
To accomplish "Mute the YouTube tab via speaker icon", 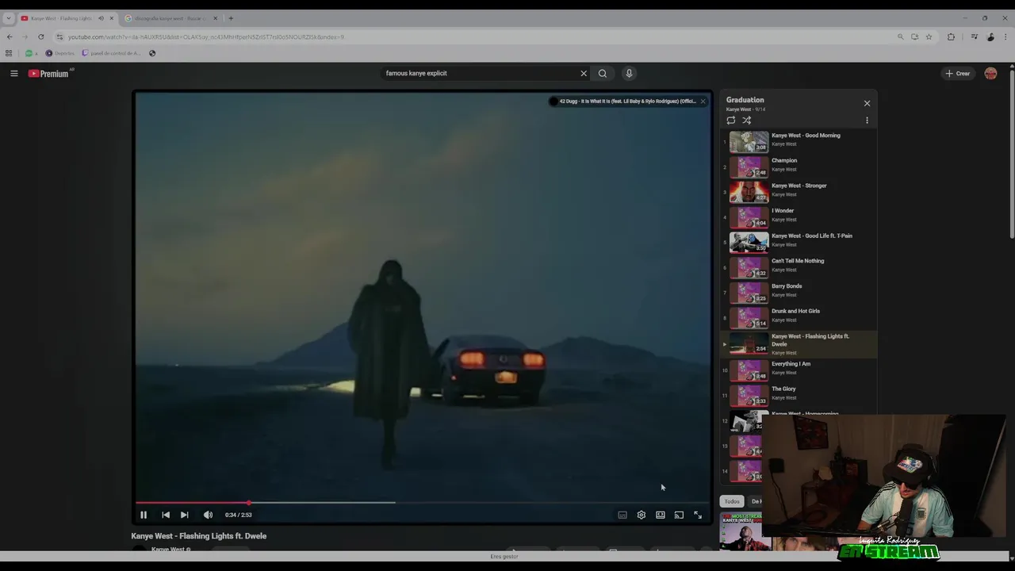I will (101, 18).
